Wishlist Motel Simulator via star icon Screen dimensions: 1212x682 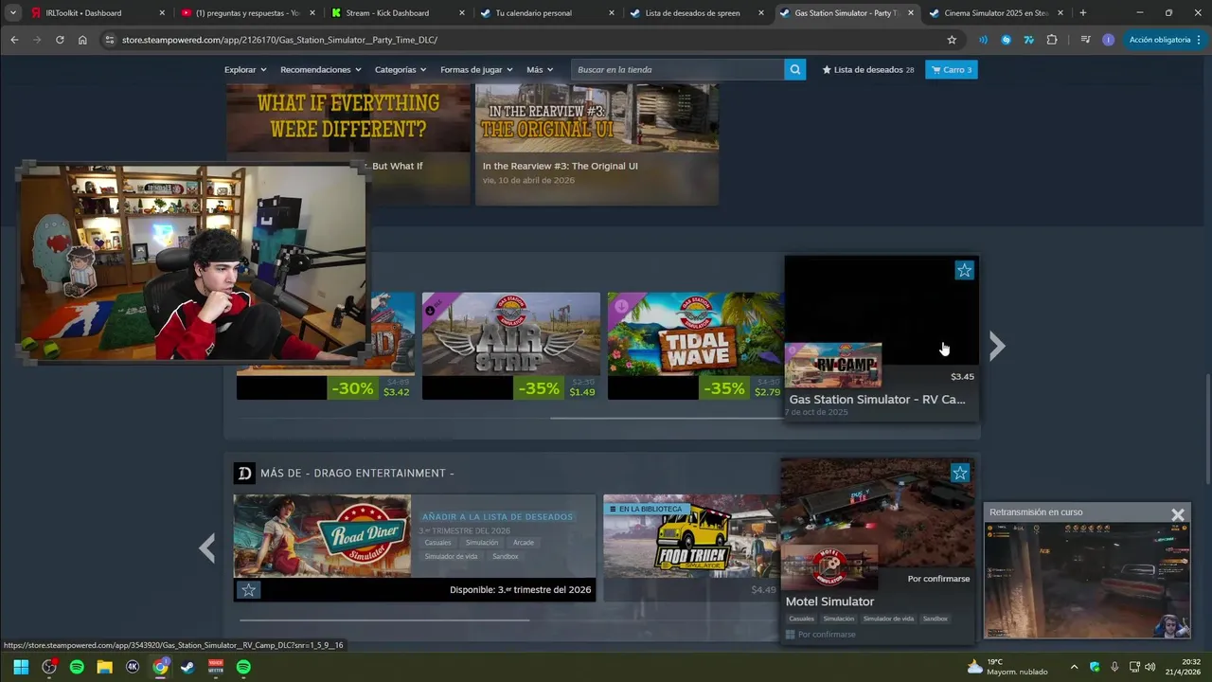point(960,472)
